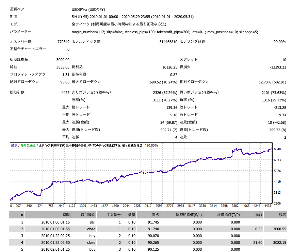This screenshot has width=293, height=252.
Task: Click the average winning trade value 5.18
Action: (174, 115)
